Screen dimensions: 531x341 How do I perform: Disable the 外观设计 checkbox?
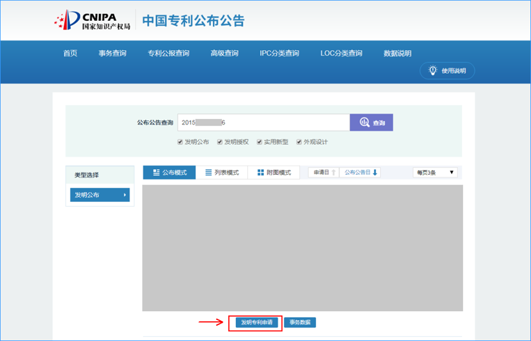click(299, 142)
